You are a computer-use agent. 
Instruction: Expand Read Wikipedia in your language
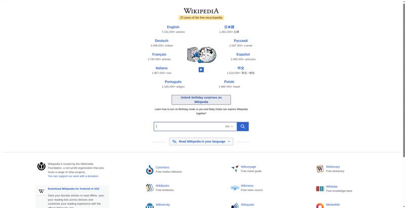[201, 141]
